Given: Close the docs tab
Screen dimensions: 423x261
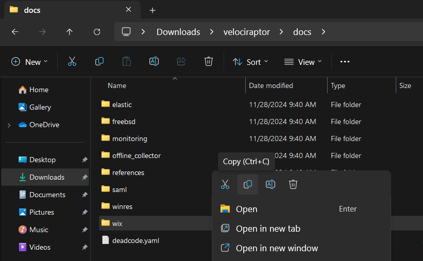Looking at the screenshot, I should 128,9.
